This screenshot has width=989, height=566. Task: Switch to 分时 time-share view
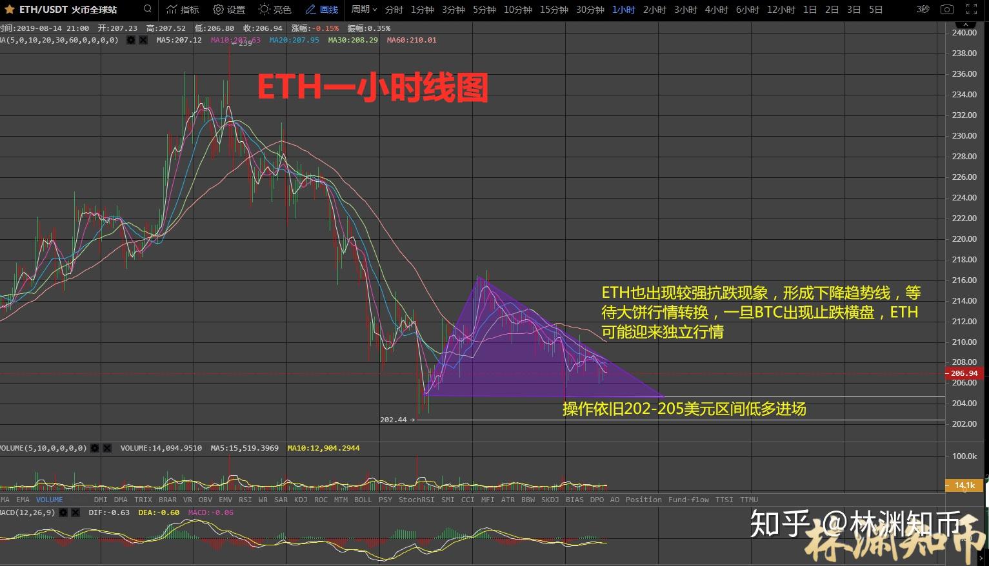coord(394,10)
